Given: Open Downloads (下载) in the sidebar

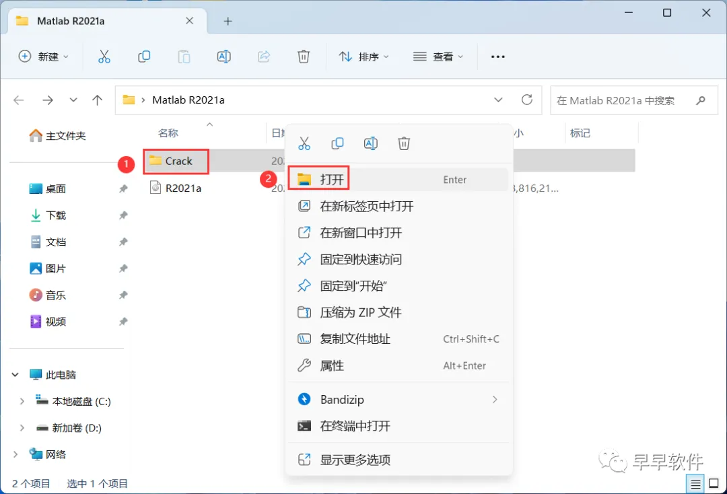Looking at the screenshot, I should point(48,215).
